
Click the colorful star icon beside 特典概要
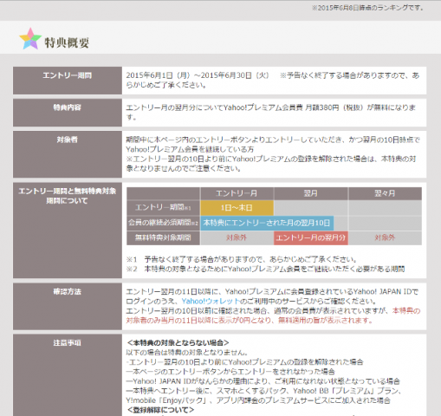point(30,39)
